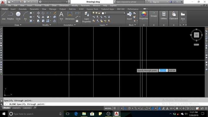
Task: Click the keyword search field
Action: tap(130, 2)
